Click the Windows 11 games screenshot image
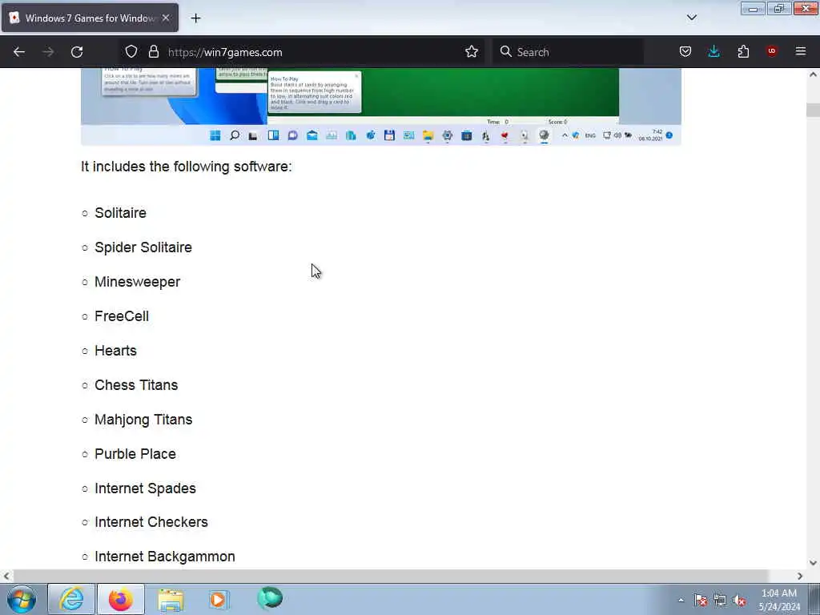 [380, 107]
